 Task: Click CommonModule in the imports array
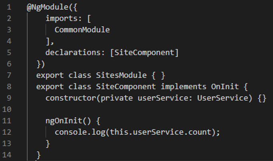(x=82, y=30)
